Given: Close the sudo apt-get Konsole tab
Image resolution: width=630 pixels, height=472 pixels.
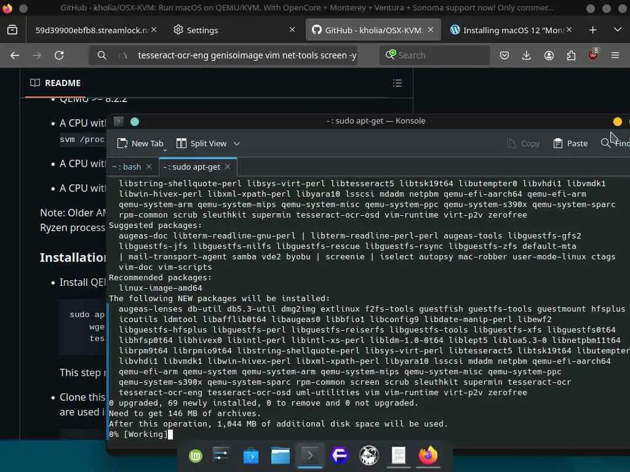Looking at the screenshot, I should 228,167.
